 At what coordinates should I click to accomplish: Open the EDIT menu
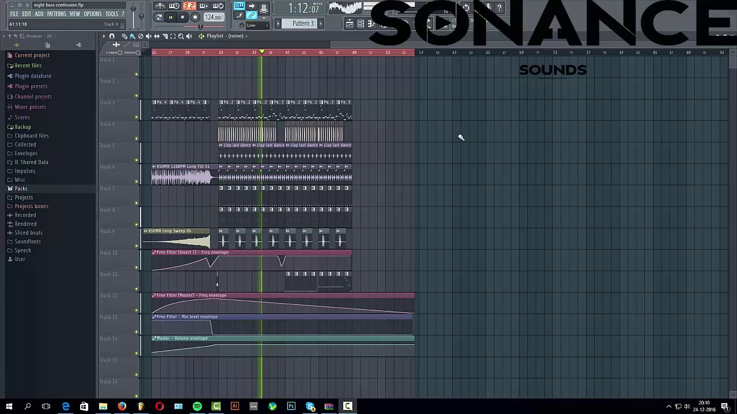tap(26, 14)
